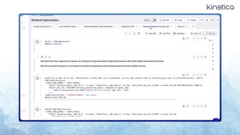The width and height of the screenshot is (240, 135).
Task: Add a block after the SELECT id1 block
Action: (193, 75)
